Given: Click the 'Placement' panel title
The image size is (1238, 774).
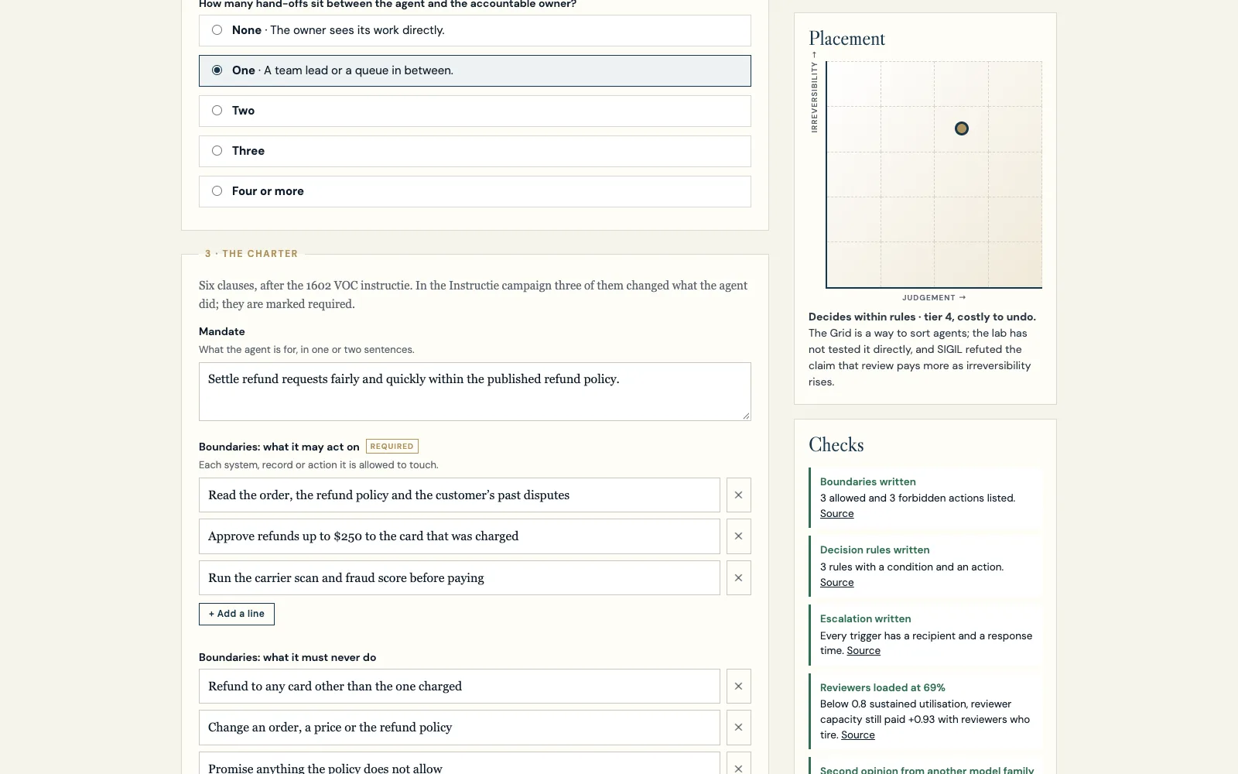Looking at the screenshot, I should [x=846, y=39].
